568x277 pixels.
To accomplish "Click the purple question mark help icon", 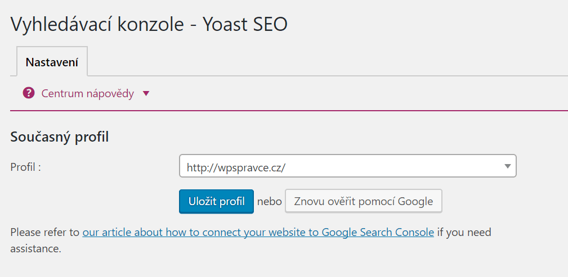I will click(29, 93).
